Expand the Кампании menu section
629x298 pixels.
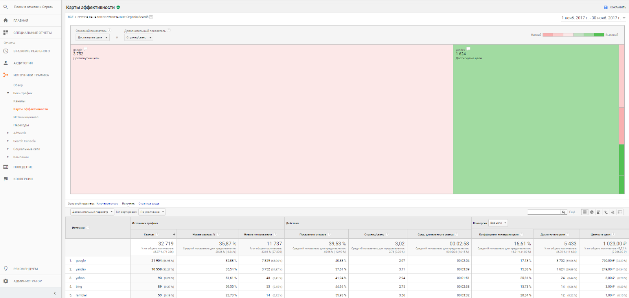point(8,157)
